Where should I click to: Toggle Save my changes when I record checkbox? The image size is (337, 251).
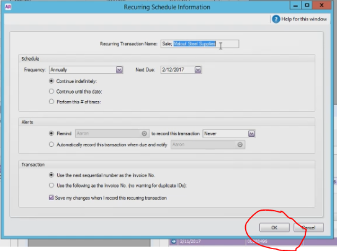[52, 198]
